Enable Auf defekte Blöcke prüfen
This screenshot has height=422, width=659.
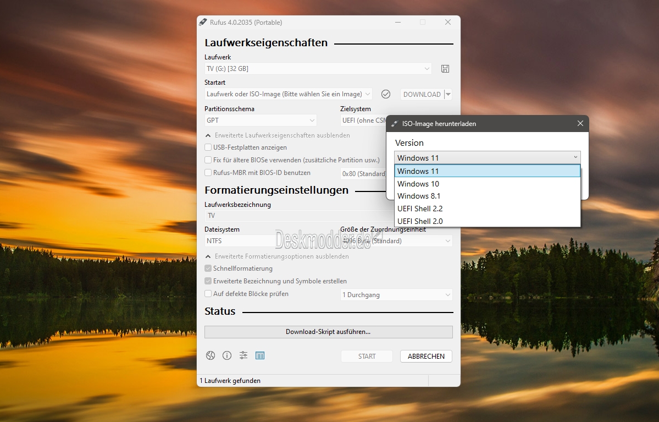(208, 294)
